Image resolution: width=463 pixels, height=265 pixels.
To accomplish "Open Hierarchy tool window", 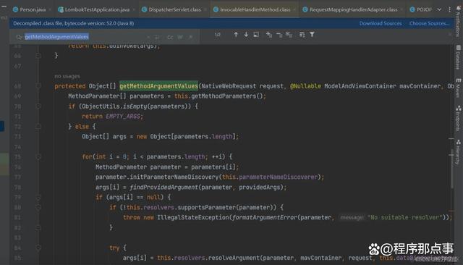I will 458,153.
